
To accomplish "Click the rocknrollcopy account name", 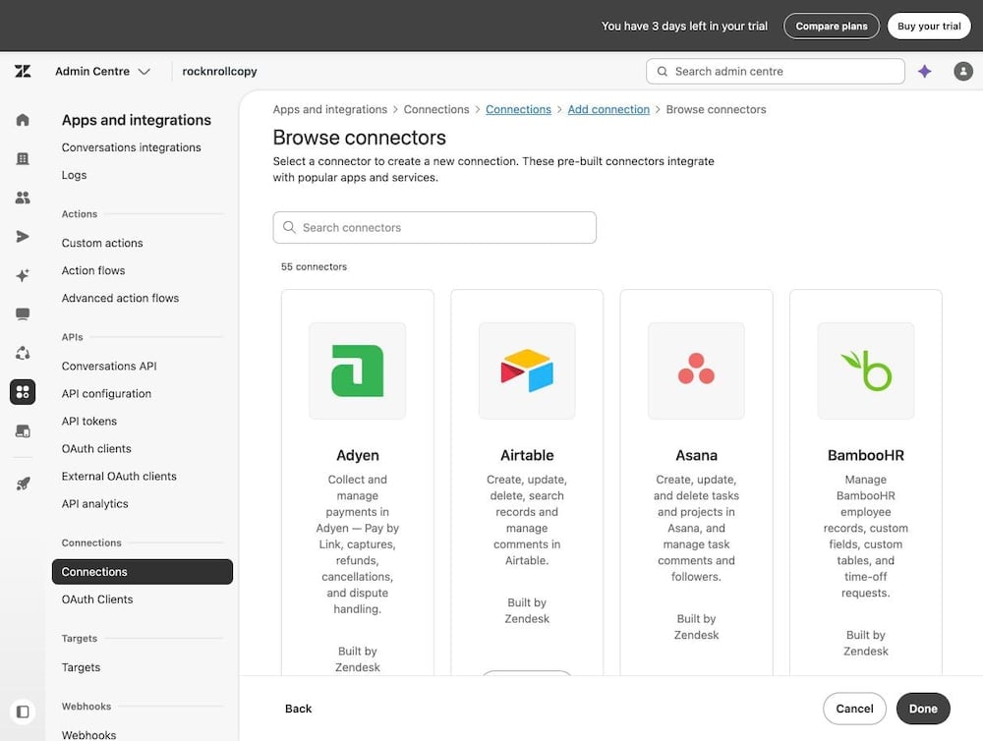I will (x=219, y=72).
